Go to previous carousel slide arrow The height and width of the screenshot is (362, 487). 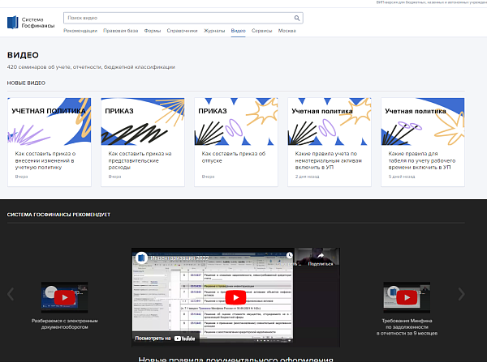[11, 294]
